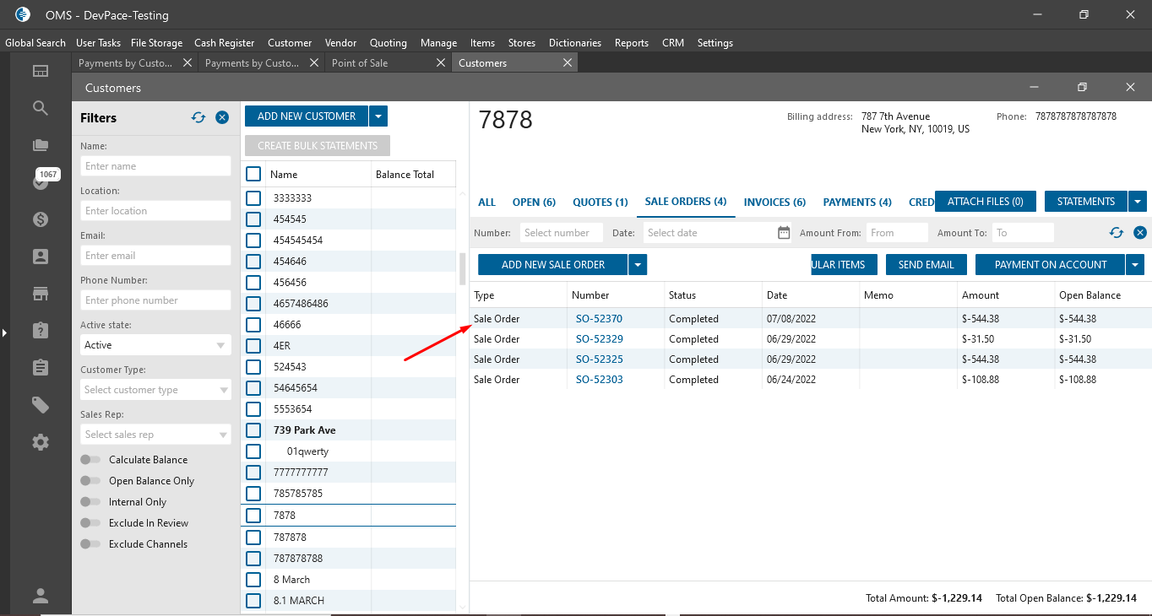Viewport: 1152px width, 616px height.
Task: Open the Dictionaries menu
Action: [x=575, y=43]
